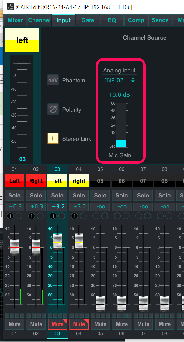Screen dimensions: 184x342
Task: Solo channel 02
Action: click(x=36, y=195)
